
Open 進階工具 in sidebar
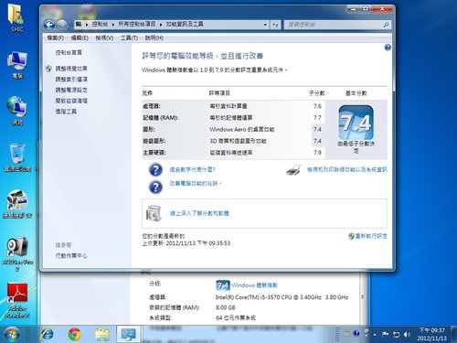coord(66,112)
